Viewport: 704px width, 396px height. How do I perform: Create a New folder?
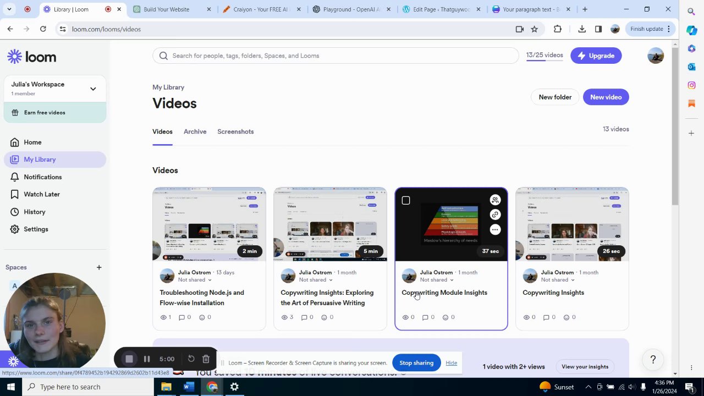pyautogui.click(x=555, y=97)
